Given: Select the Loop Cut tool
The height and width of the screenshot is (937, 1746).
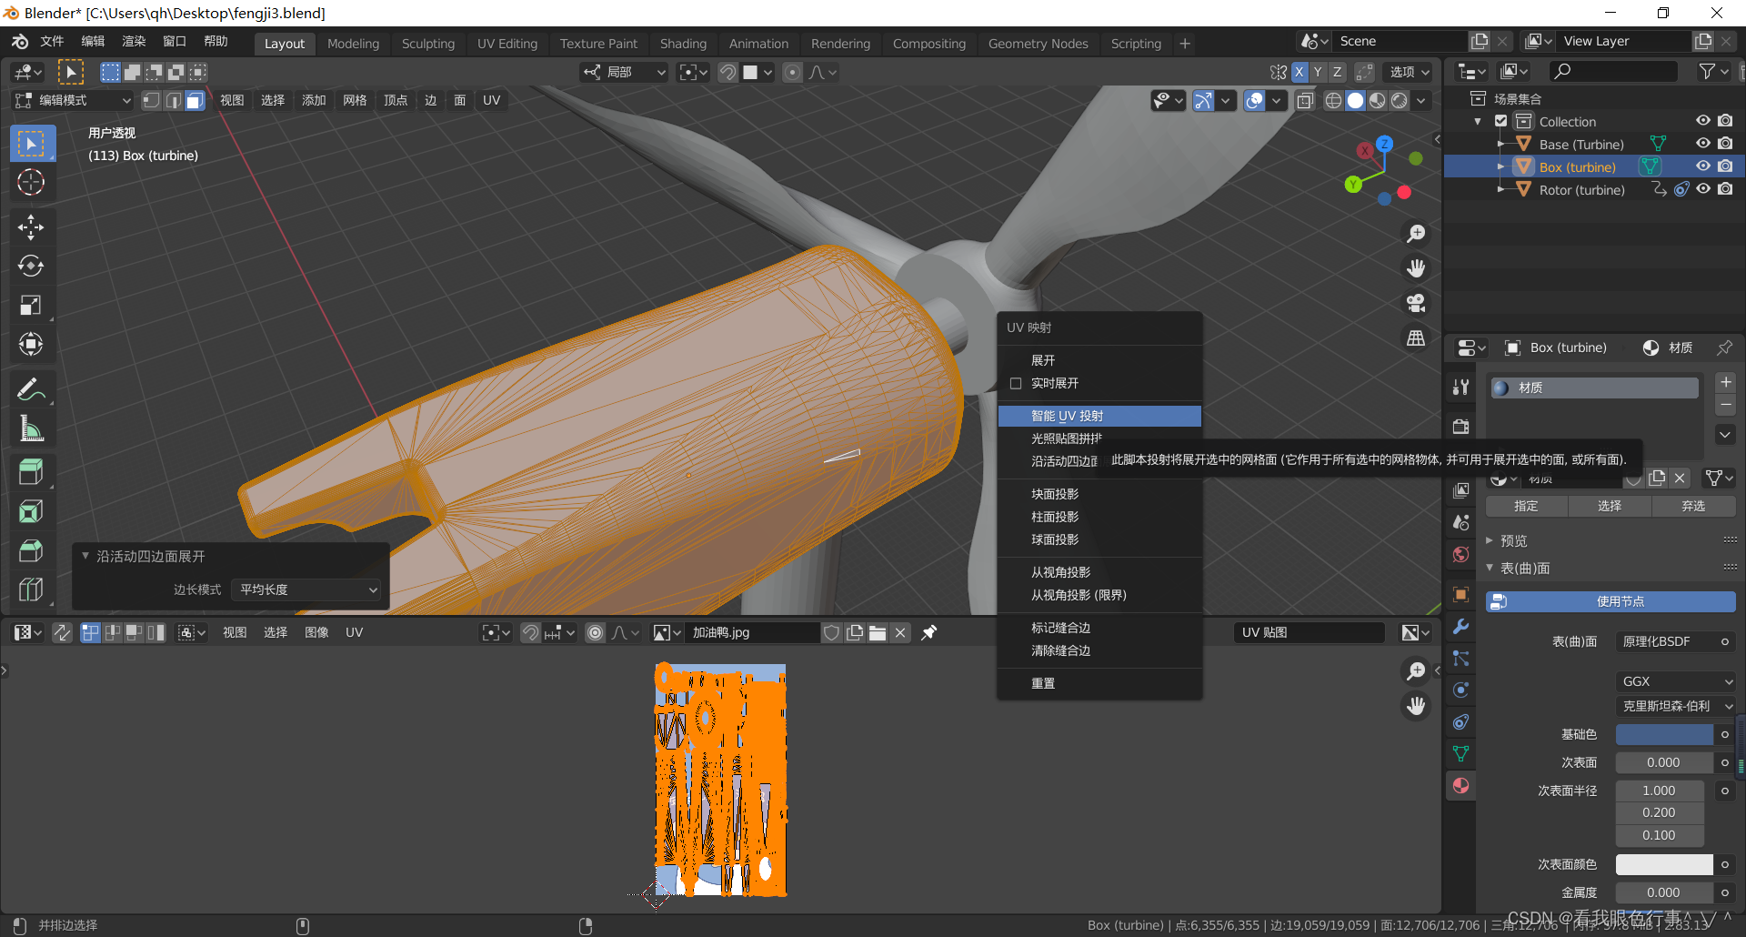Looking at the screenshot, I should [x=31, y=589].
